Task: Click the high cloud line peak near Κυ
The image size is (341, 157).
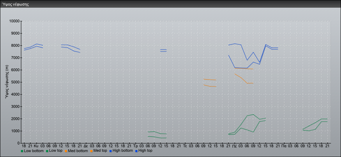Action: 36,44
